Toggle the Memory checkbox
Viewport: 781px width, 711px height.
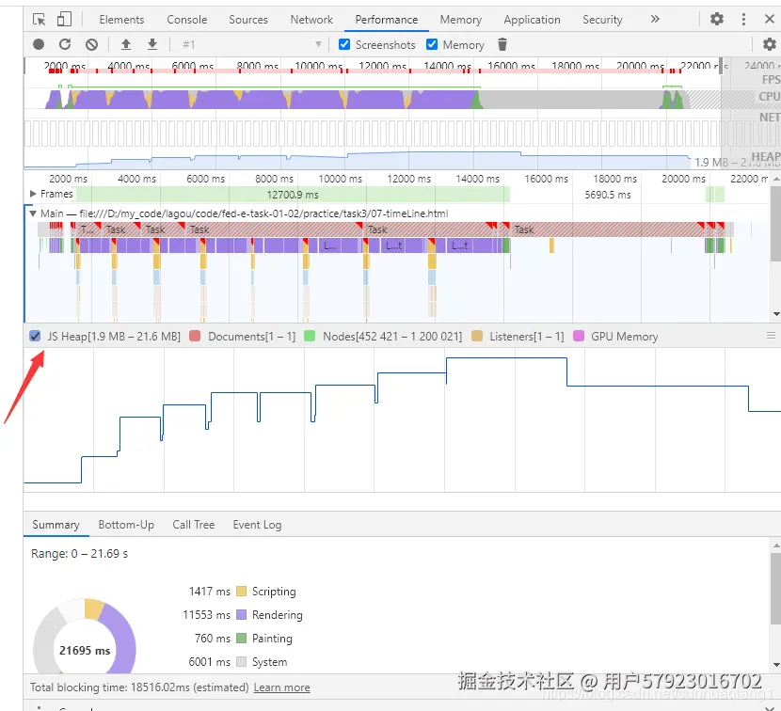[x=432, y=44]
